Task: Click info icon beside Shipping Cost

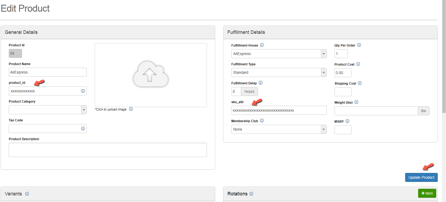Action: point(360,83)
